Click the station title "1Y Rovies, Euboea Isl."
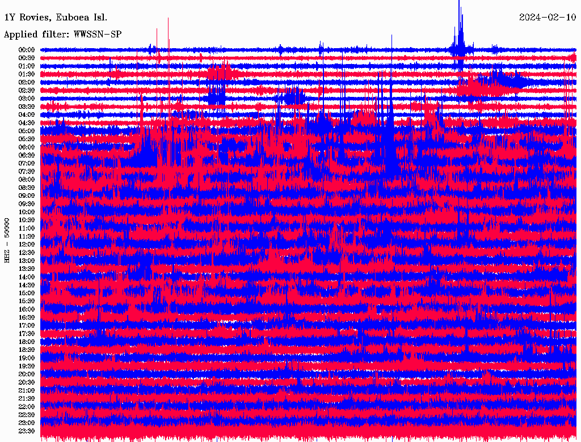581x442 pixels. pos(55,17)
